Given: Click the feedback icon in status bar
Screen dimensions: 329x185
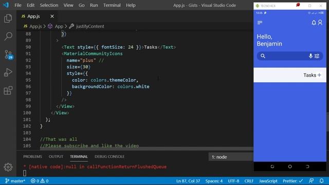Looking at the screenshot, I should pyautogui.click(x=312, y=181).
